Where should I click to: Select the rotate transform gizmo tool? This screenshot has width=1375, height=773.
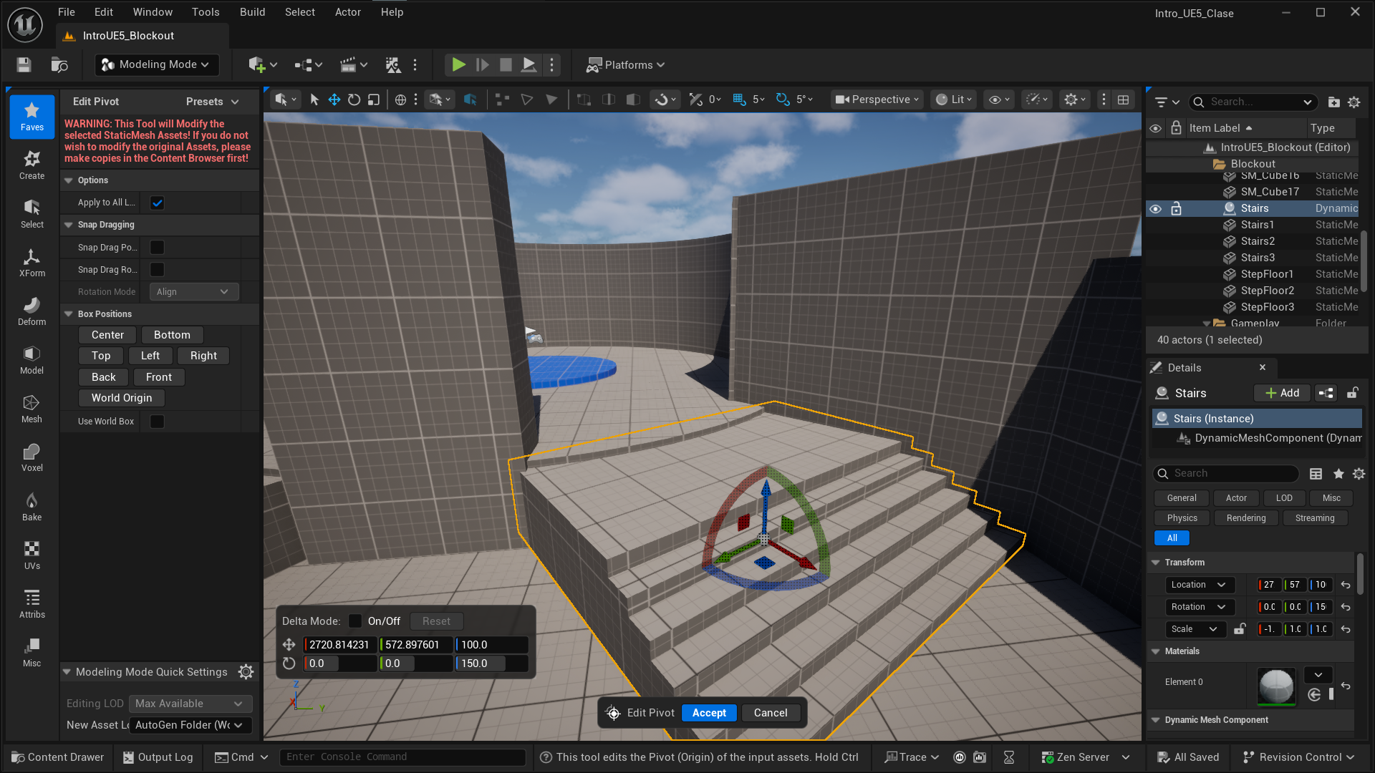click(354, 99)
